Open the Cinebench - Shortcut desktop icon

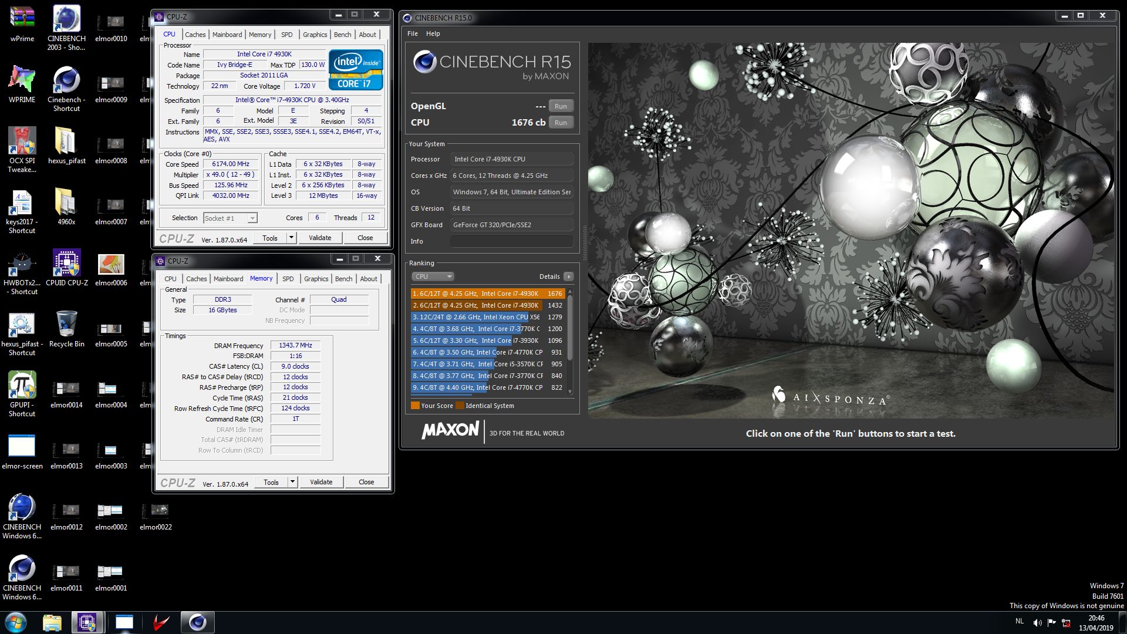(x=66, y=89)
